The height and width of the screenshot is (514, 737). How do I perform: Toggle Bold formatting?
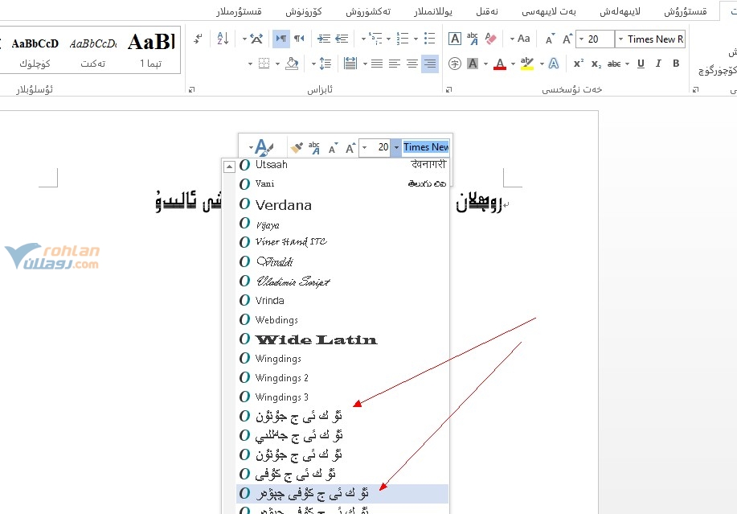[x=676, y=64]
